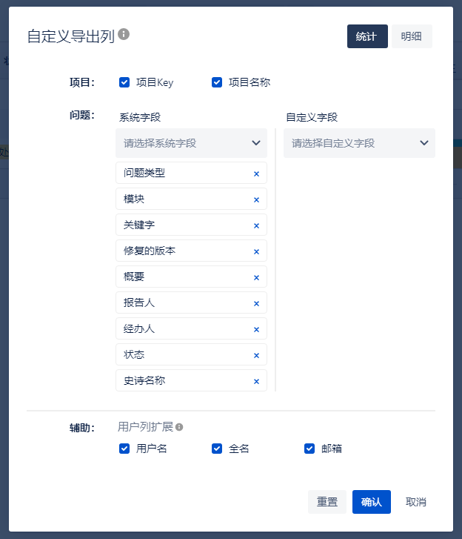Remove the 概要 field with x icon
The height and width of the screenshot is (539, 462).
[256, 277]
